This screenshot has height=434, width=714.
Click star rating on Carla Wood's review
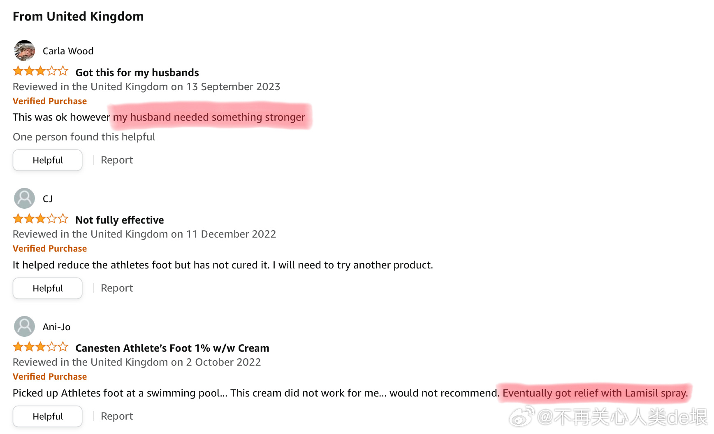[40, 72]
